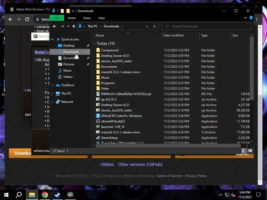Open the Chrome three-dot menu
Image resolution: width=267 pixels, height=200 pixels.
pyautogui.click(x=257, y=19)
